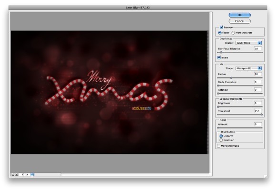Click the zoom percentage field at the bottom
Screen dimensions: 276x190
pos(25,174)
